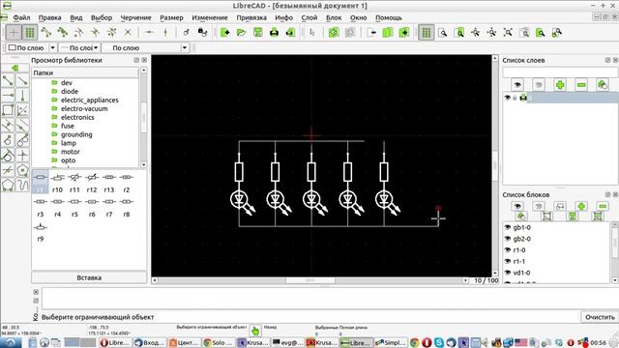Click the undo icon
Screen dimensions: 619x348
coord(334,32)
